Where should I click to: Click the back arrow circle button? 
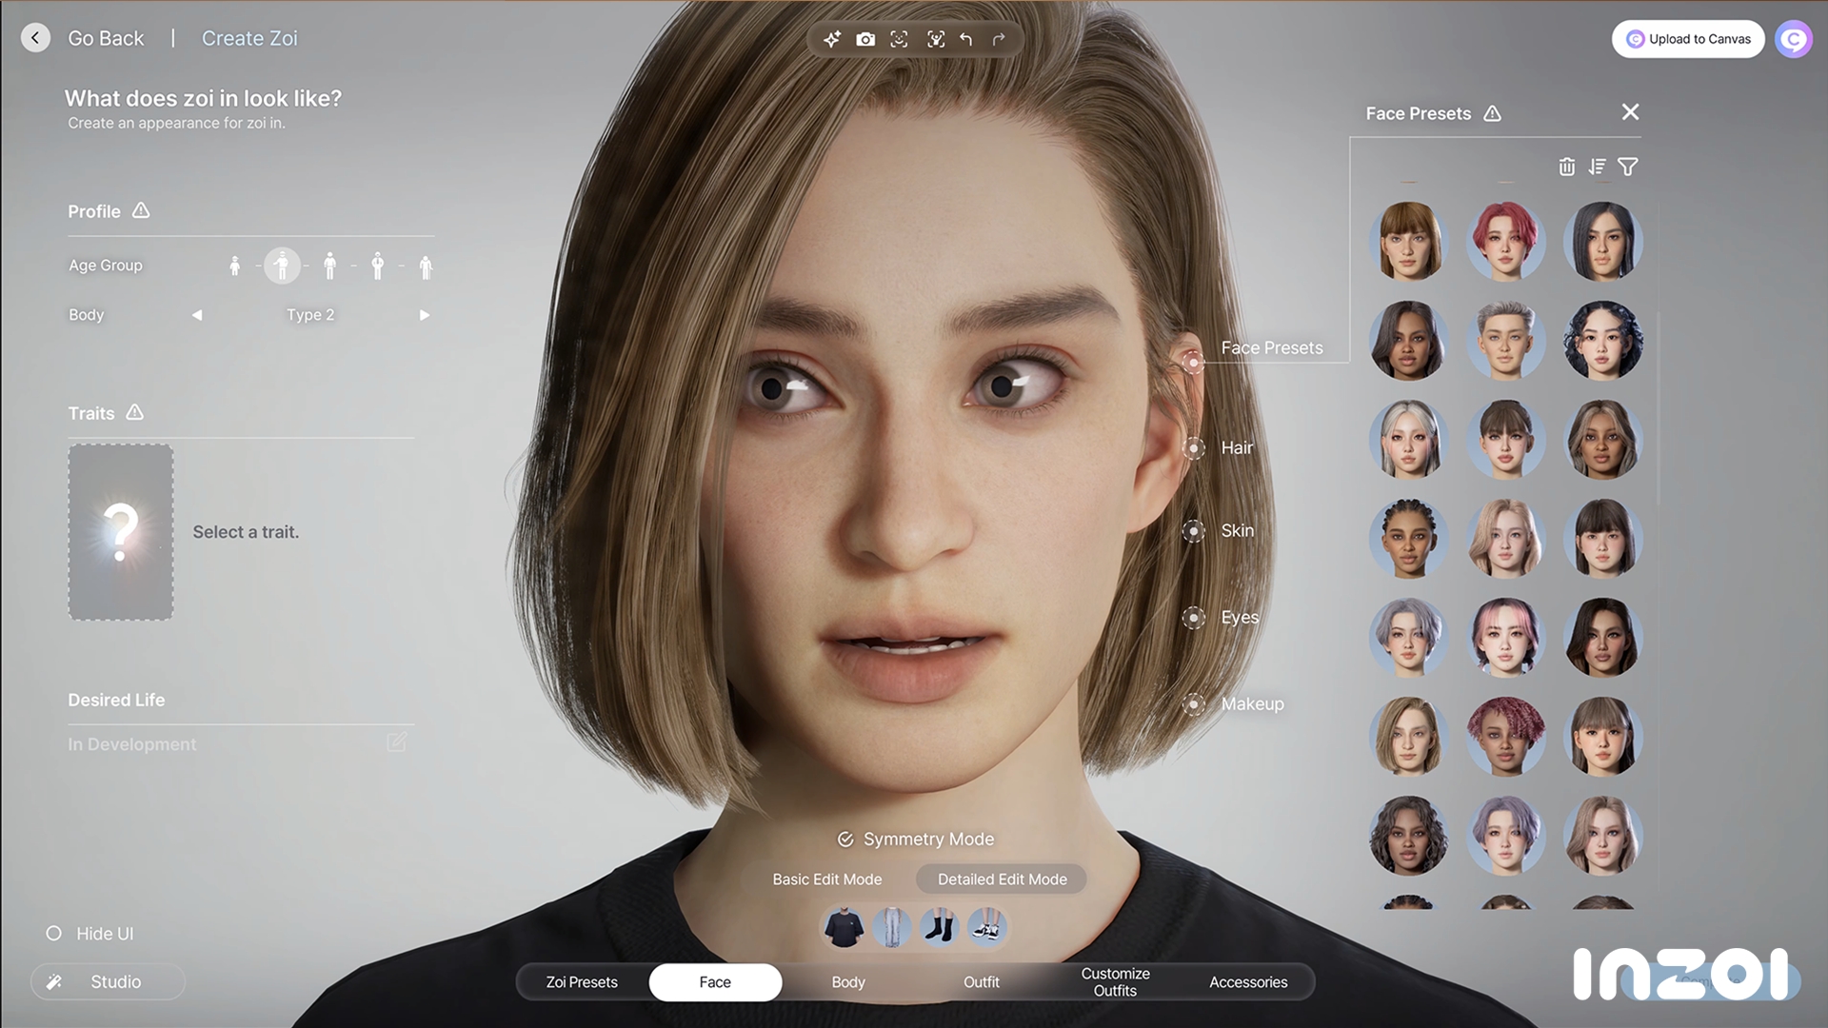[35, 38]
